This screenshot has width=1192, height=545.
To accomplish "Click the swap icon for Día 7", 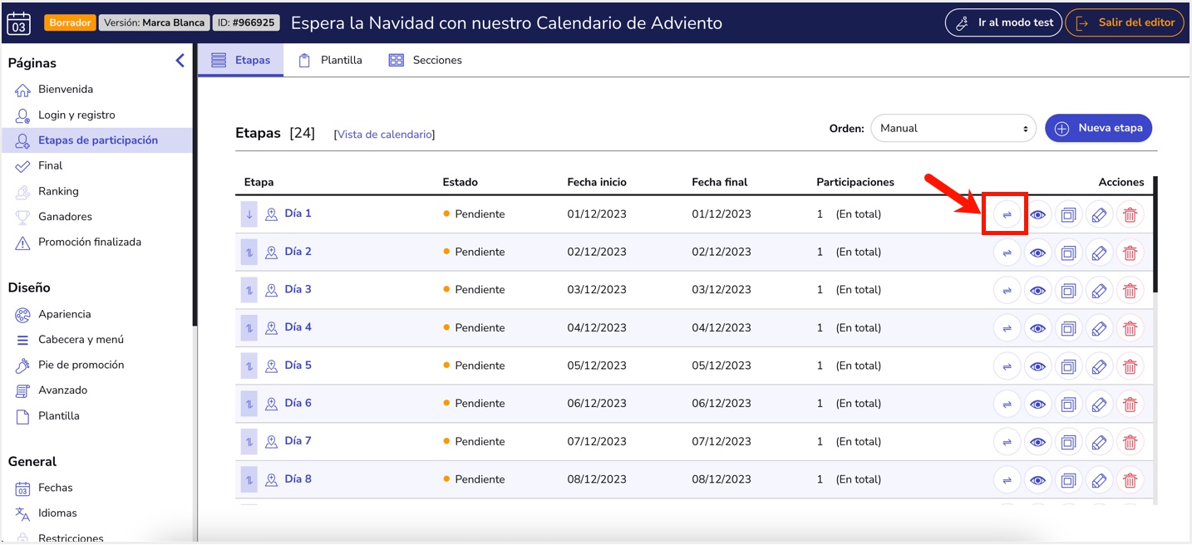I will (x=1007, y=442).
